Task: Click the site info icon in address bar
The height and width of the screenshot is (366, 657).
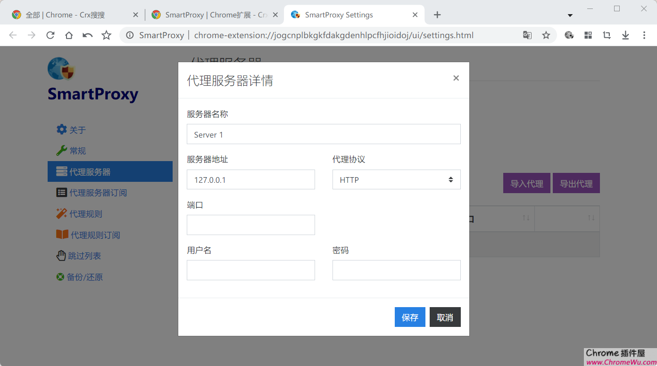Action: (130, 35)
